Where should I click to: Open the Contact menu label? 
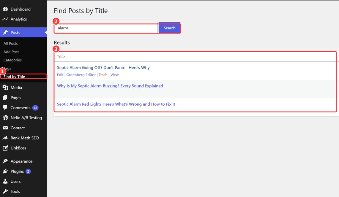tap(18, 128)
